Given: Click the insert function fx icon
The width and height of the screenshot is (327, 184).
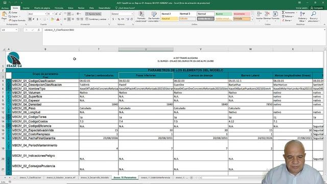Looking at the screenshot, I should 39,30.
